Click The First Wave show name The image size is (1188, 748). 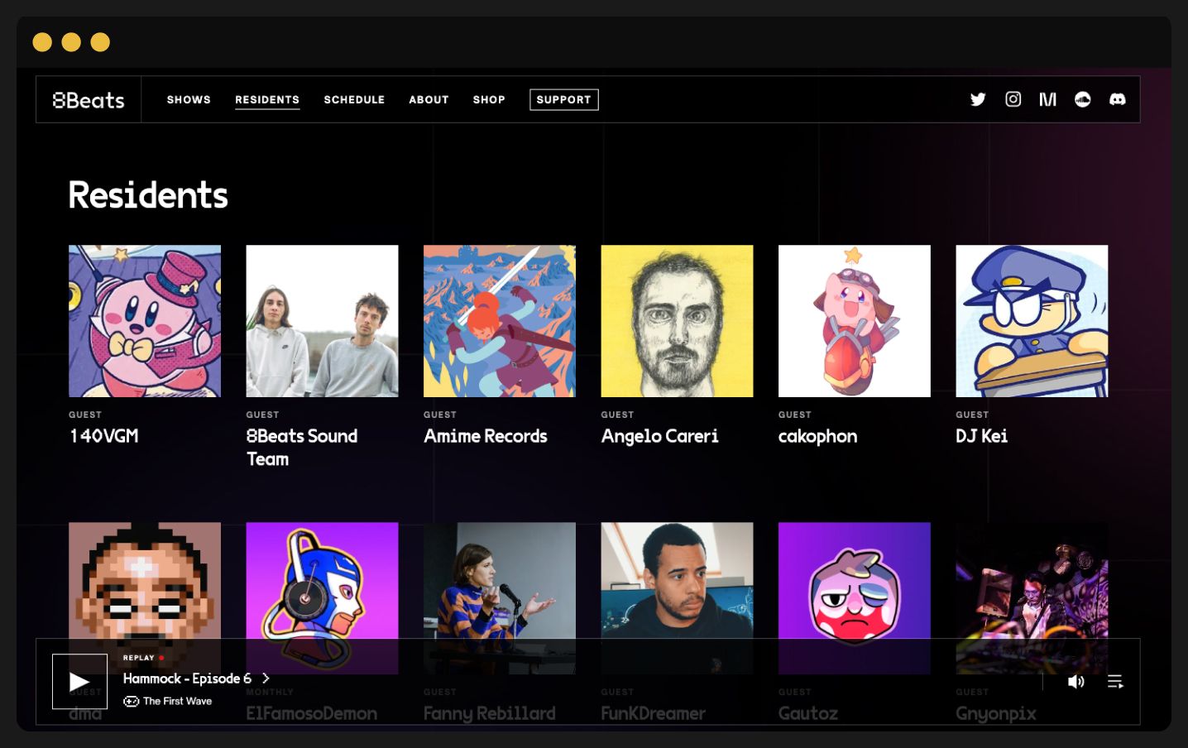click(x=177, y=702)
